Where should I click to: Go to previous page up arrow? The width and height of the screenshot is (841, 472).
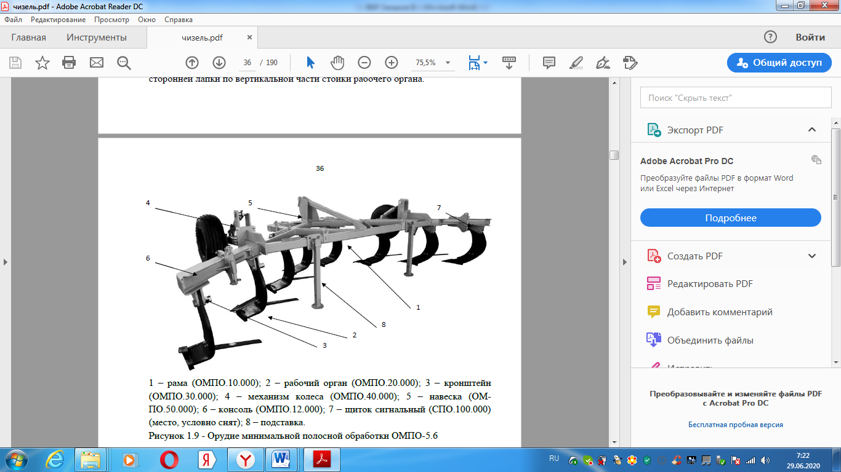[x=192, y=63]
